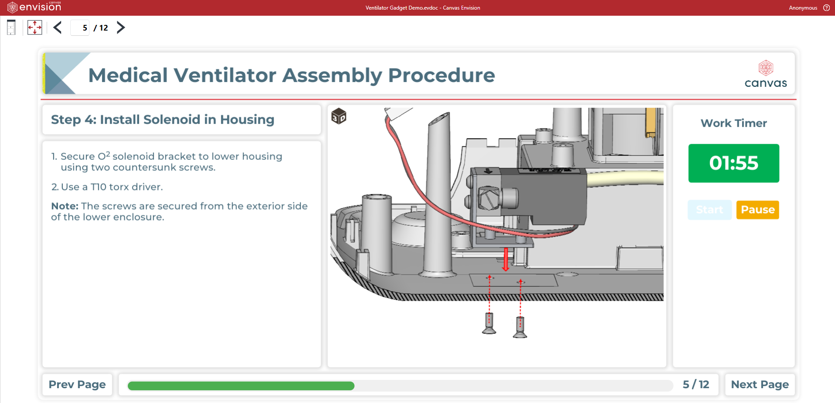Click the Step 4 Install Solenoid heading
The width and height of the screenshot is (835, 403).
(x=163, y=120)
